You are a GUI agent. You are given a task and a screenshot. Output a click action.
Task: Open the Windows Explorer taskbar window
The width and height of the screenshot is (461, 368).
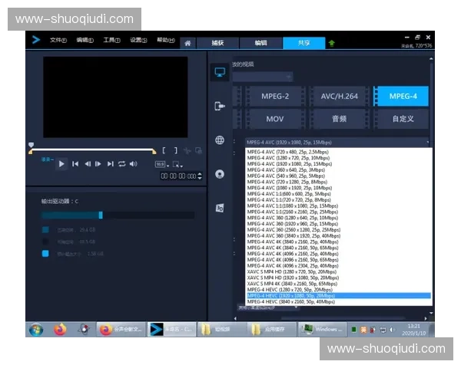321,329
